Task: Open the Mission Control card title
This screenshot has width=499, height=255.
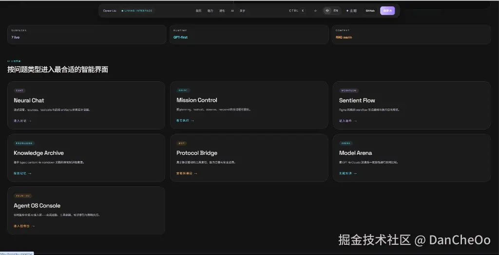Action: click(197, 100)
